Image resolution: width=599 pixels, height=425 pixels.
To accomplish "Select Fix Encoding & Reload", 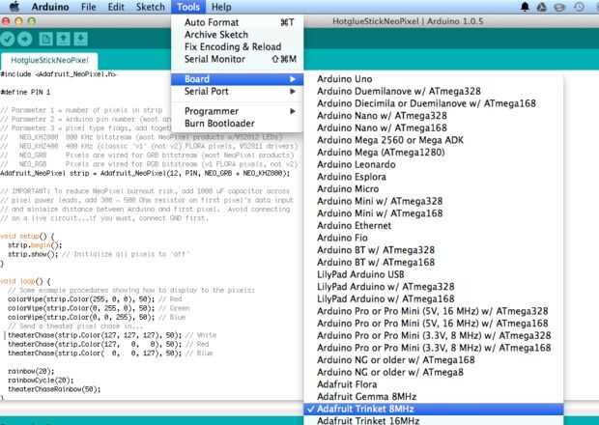I will tap(238, 47).
